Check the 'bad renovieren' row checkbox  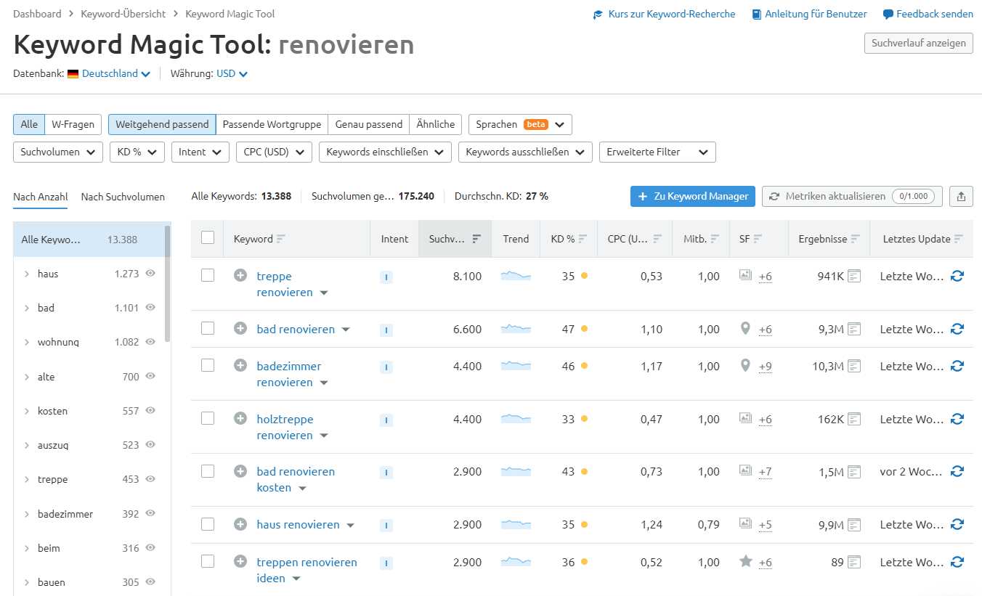[x=208, y=328]
